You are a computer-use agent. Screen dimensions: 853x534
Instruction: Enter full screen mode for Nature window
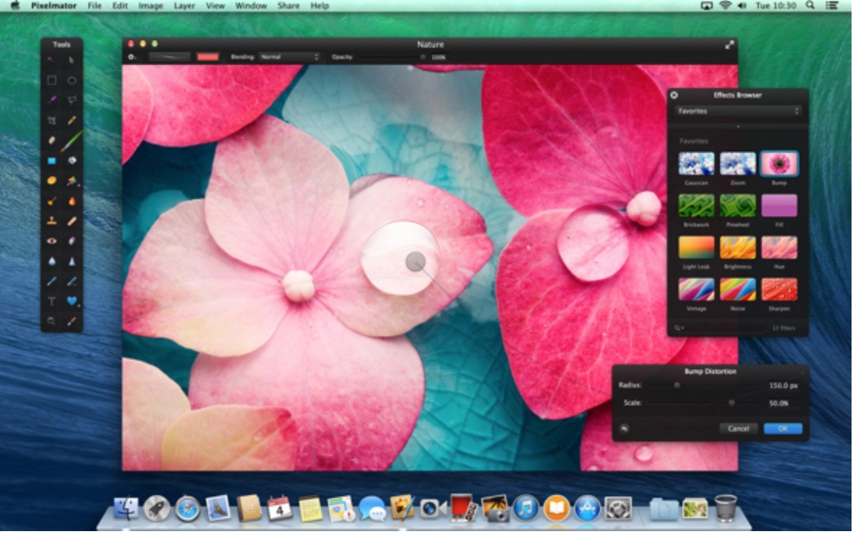(x=729, y=45)
